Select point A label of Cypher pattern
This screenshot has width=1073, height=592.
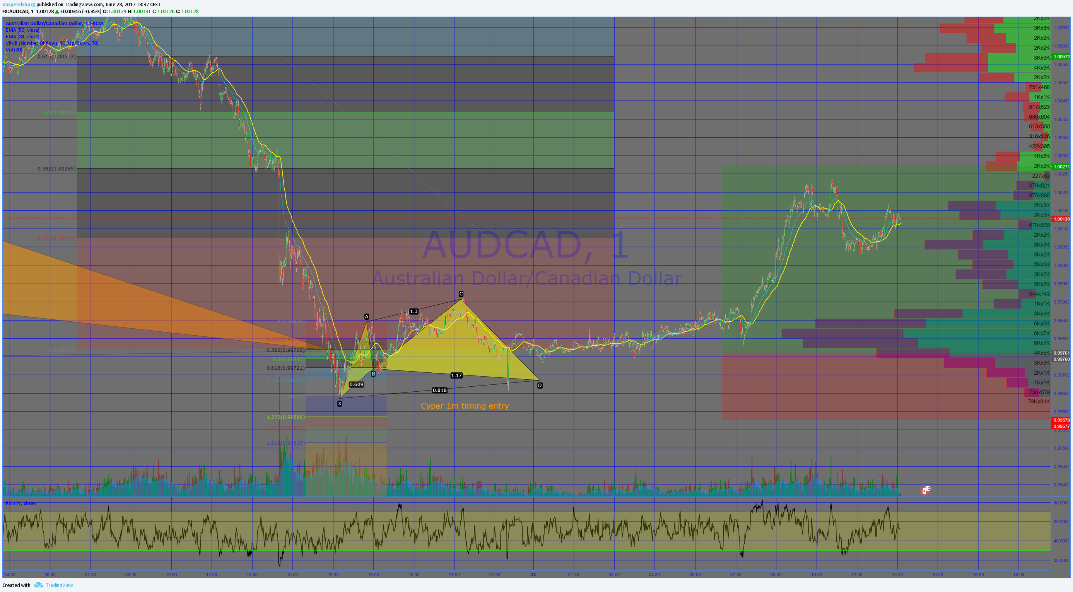tap(367, 317)
